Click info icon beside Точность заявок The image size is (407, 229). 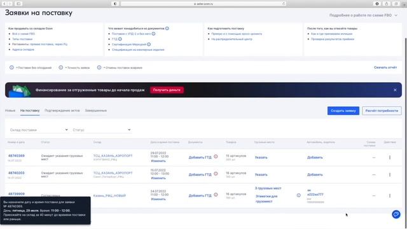point(61,67)
